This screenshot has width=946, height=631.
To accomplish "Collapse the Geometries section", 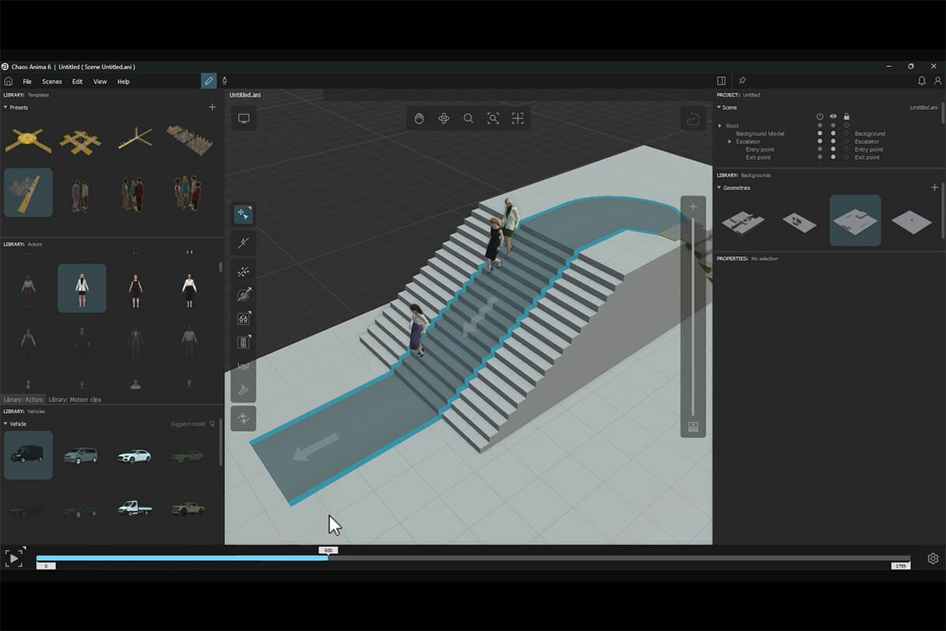I will point(719,188).
